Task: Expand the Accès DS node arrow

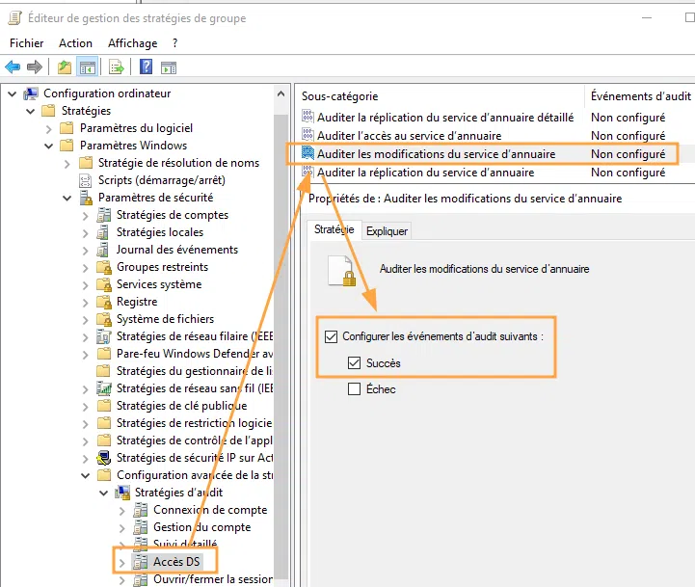Action: 121,563
